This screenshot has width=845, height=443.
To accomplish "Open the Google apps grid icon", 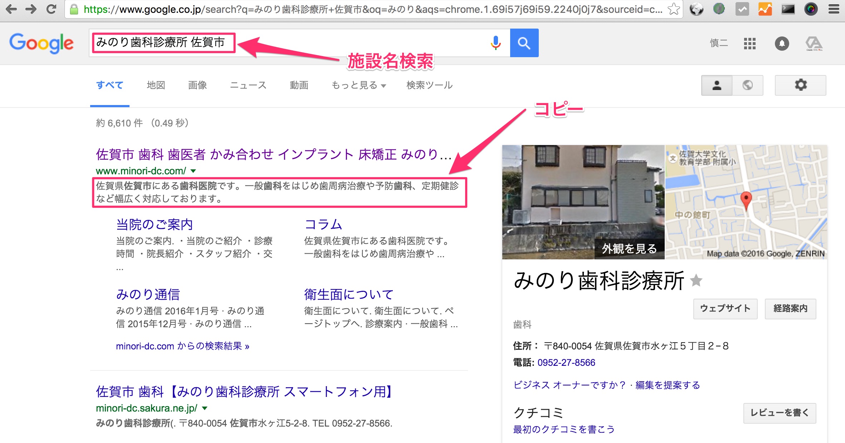I will coord(749,44).
